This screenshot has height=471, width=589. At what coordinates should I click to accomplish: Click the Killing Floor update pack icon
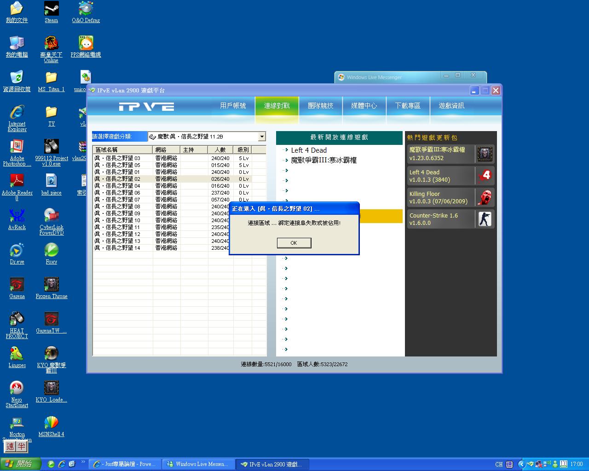[485, 197]
